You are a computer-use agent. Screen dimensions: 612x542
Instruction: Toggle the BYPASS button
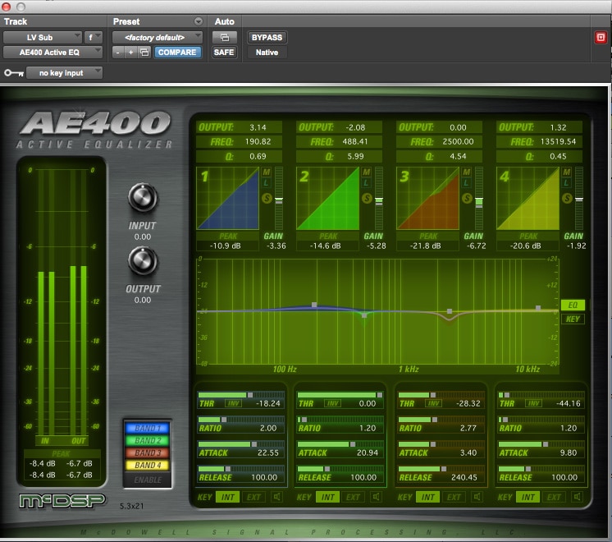point(267,38)
